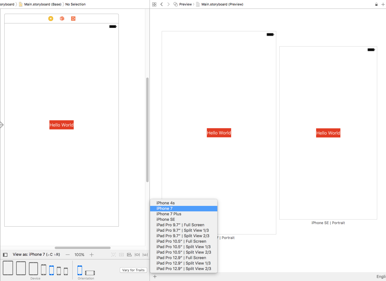The width and height of the screenshot is (386, 281).
Task: Select the smallest iPhone 4s device icon
Action: (x=66, y=272)
